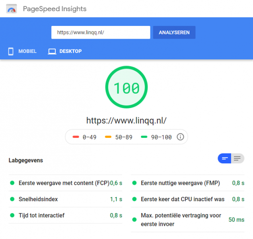Click the mobile phone icon
Screen dimensions: 253x239
click(x=11, y=51)
